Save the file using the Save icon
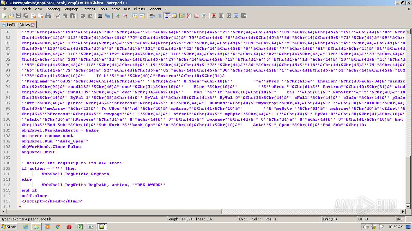412x231 pixels. click(18, 16)
